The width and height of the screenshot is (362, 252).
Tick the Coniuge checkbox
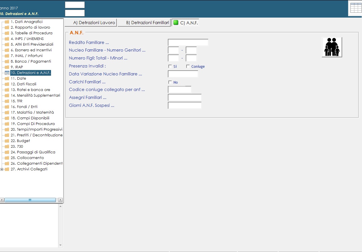point(188,66)
